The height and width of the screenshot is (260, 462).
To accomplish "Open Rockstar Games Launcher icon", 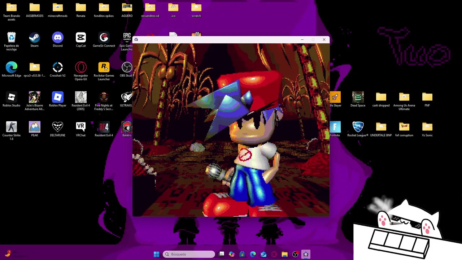I will [x=104, y=71].
